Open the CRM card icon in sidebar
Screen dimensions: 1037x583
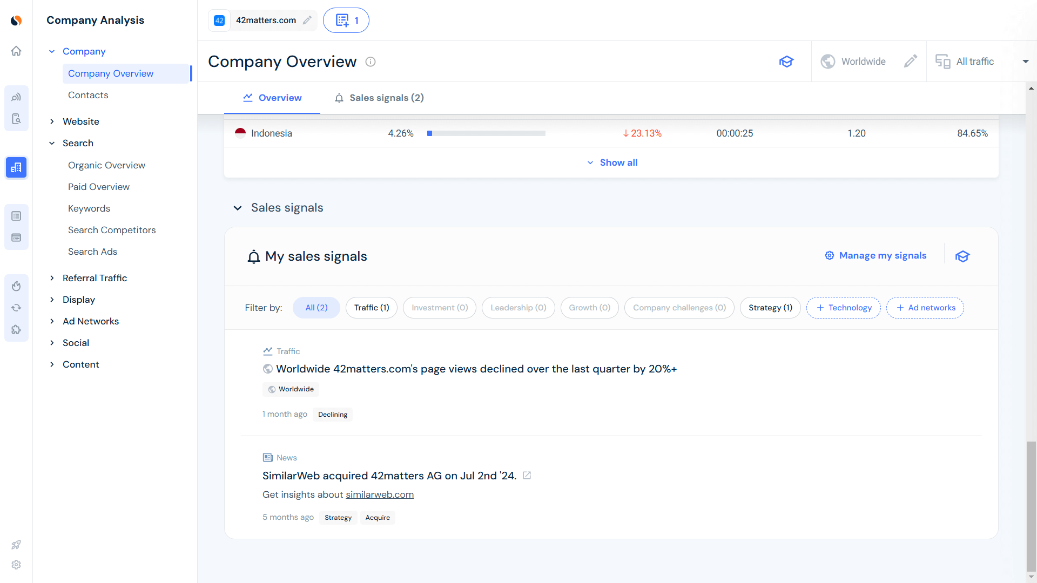[x=16, y=238]
